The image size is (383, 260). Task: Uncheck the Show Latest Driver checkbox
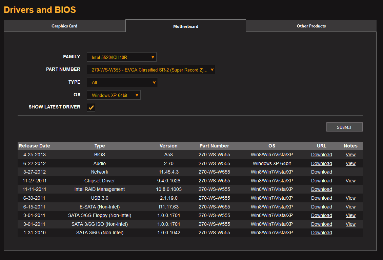[91, 107]
